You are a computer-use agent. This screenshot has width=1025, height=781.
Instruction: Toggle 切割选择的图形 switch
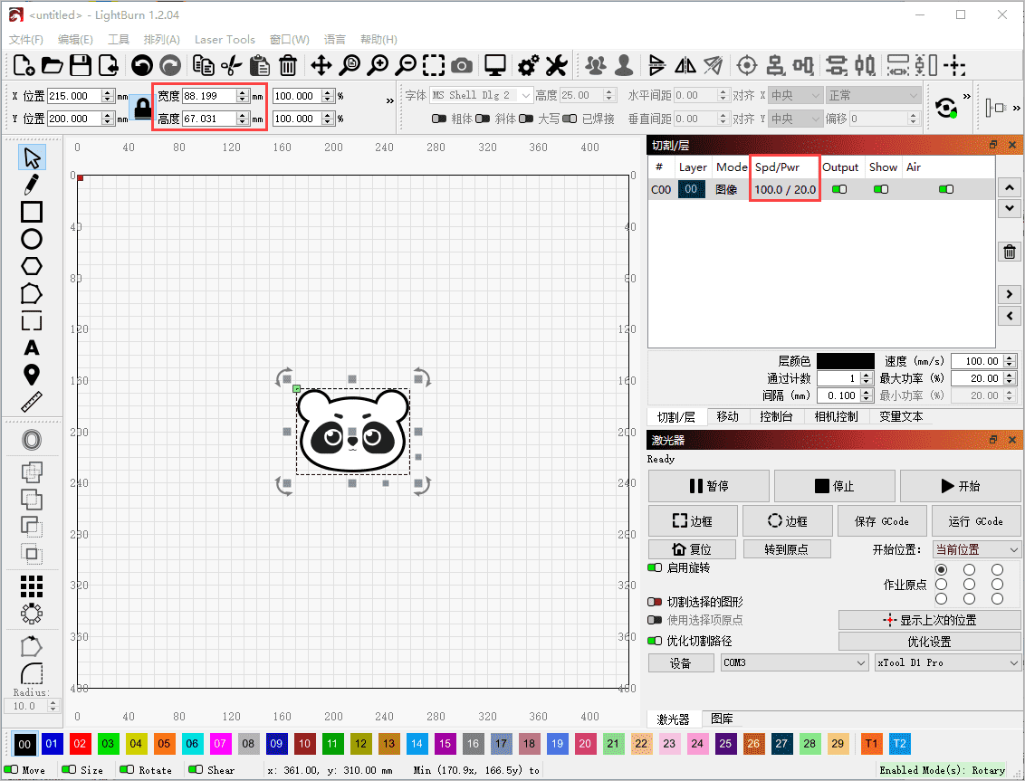point(655,602)
